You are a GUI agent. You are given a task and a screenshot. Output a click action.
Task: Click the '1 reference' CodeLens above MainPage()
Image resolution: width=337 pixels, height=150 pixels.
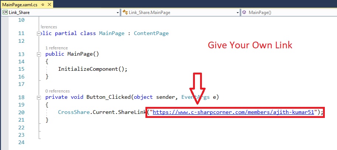(x=56, y=48)
